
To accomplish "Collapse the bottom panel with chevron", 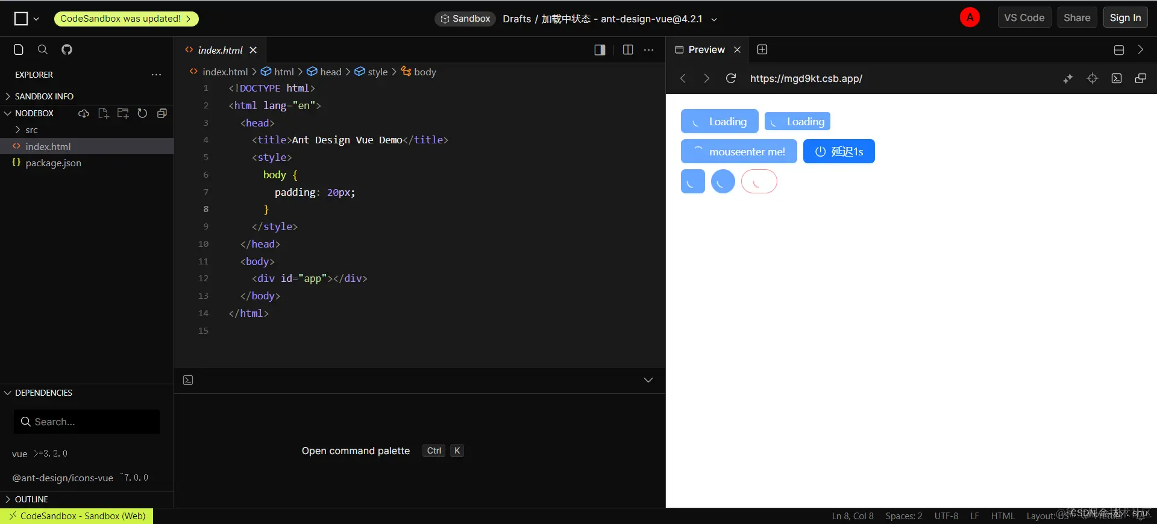I will click(x=648, y=380).
